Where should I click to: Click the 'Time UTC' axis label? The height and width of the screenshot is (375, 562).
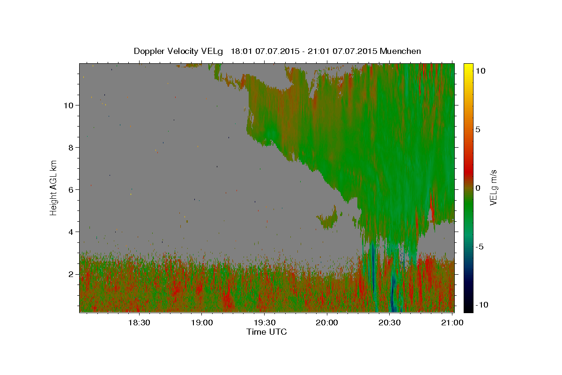(x=266, y=332)
